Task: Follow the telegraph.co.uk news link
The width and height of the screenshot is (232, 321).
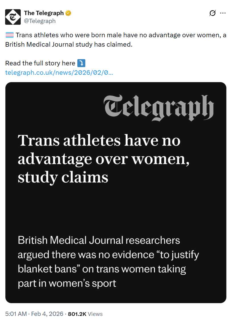Action: (59, 73)
